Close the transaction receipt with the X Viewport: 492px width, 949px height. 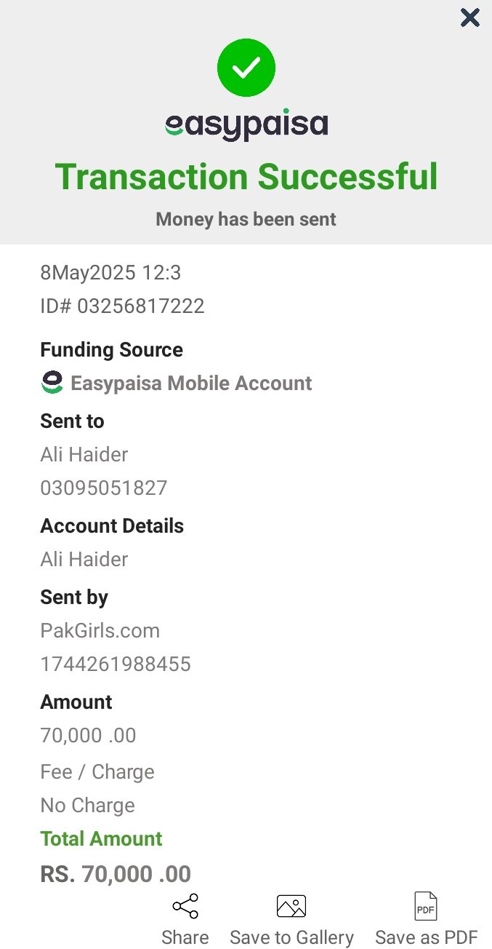coord(469,17)
